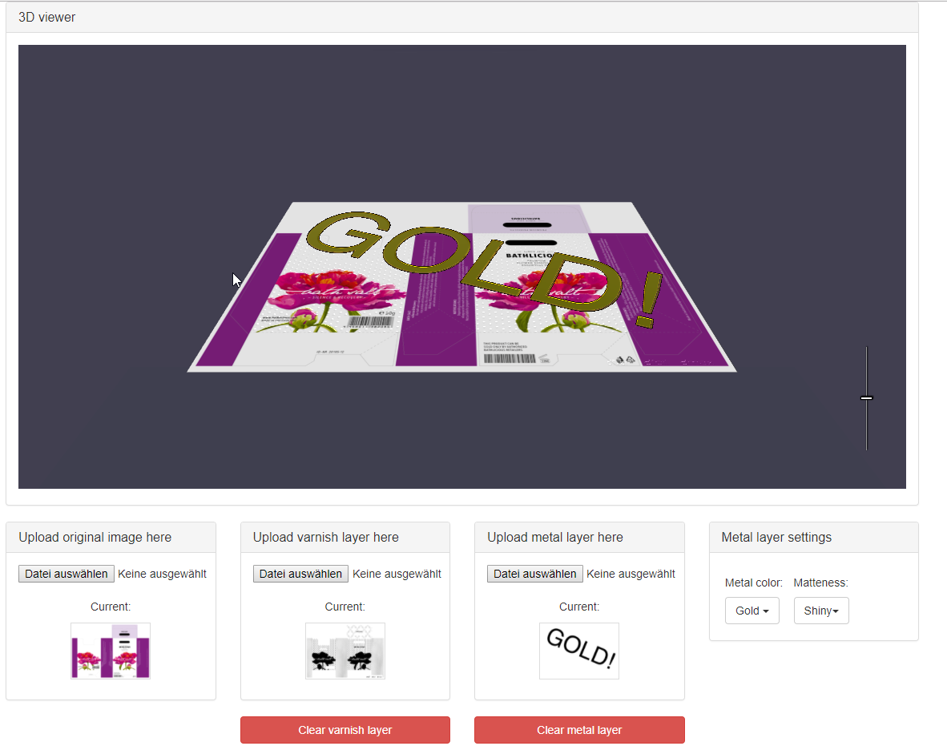Open the Shiny matteness dropdown

tap(821, 611)
